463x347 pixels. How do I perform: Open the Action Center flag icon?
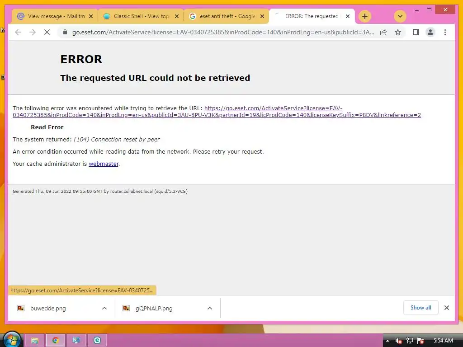(x=421, y=341)
